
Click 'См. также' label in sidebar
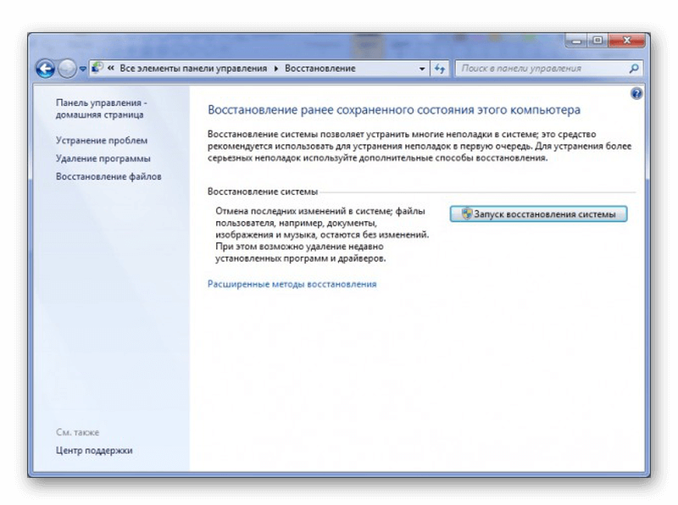pyautogui.click(x=77, y=432)
